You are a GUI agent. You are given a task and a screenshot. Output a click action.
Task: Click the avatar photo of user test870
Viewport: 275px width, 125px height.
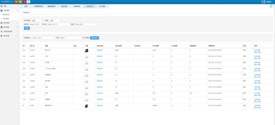(87, 51)
